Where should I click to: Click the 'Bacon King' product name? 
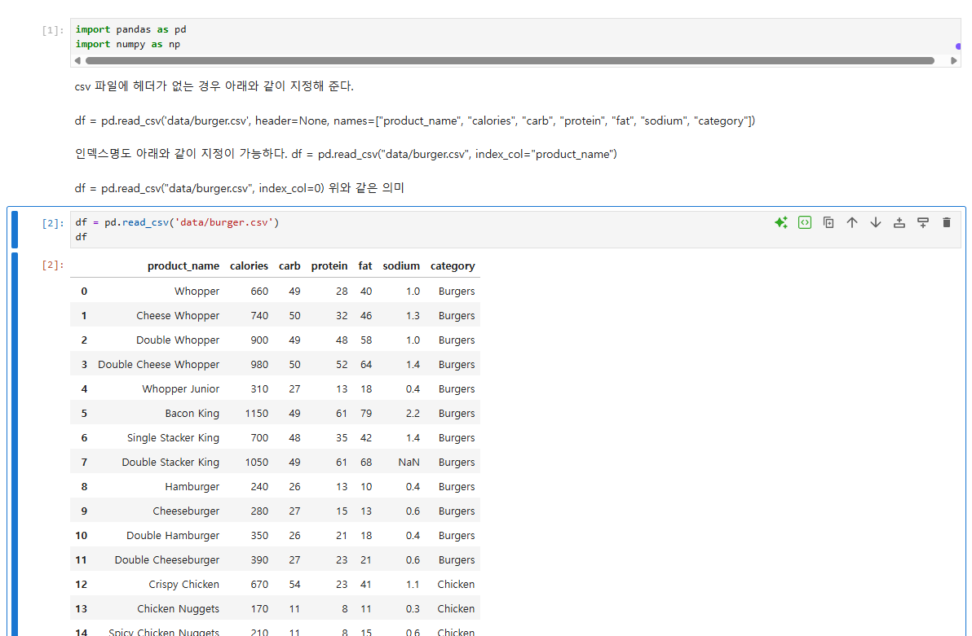click(192, 413)
